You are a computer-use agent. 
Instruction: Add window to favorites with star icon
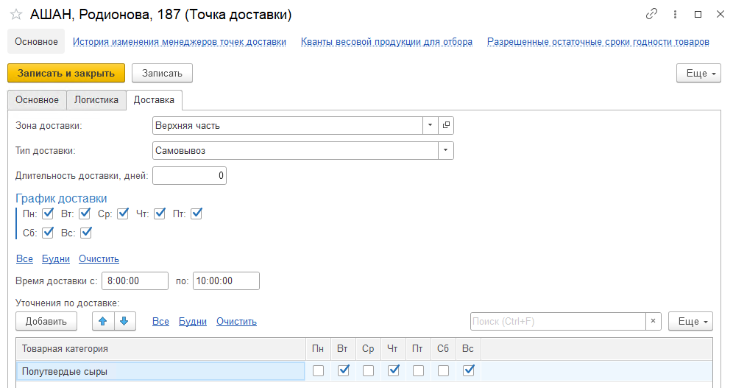point(15,15)
